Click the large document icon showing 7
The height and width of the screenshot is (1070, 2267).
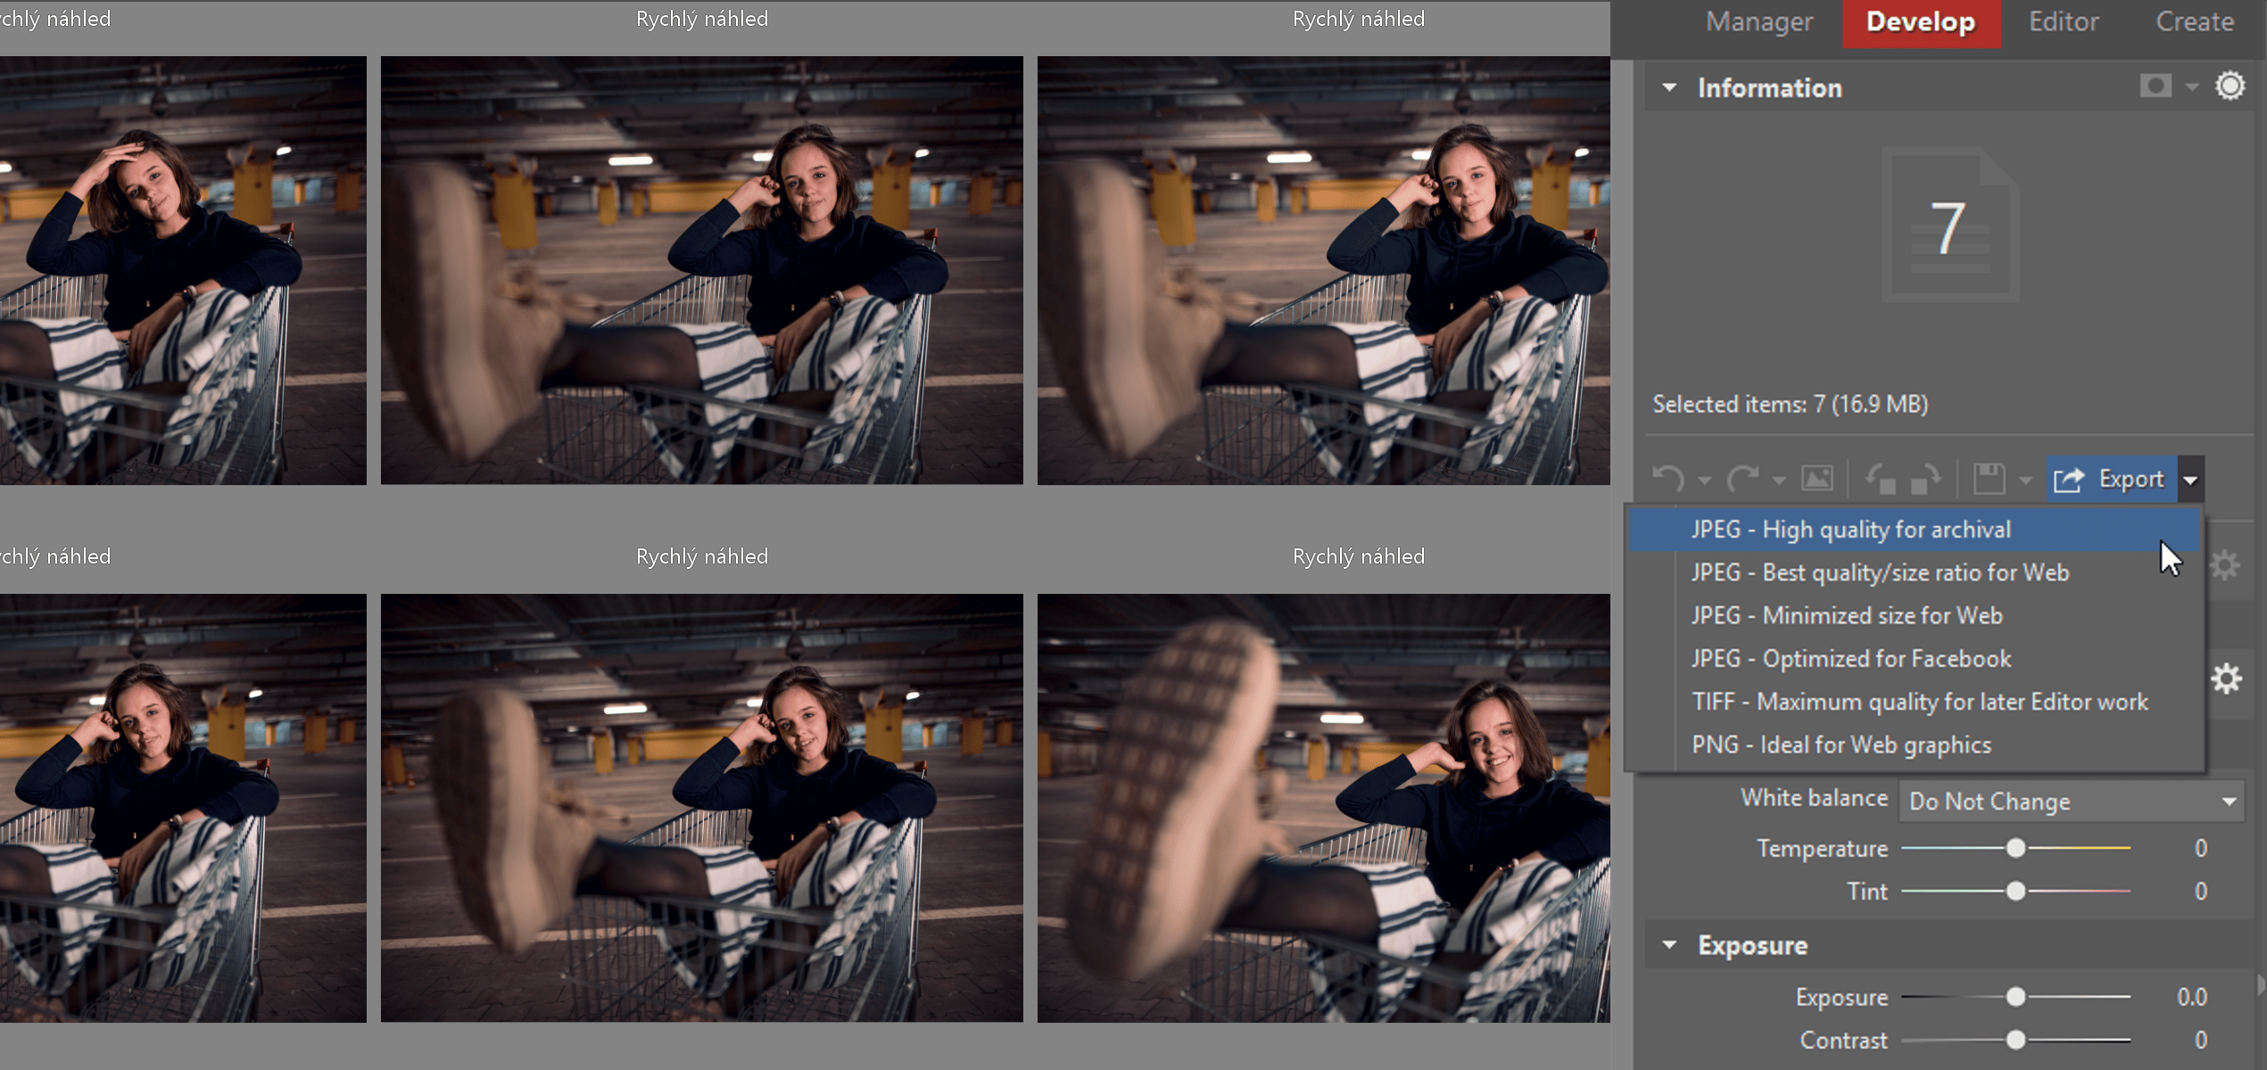coord(1950,226)
